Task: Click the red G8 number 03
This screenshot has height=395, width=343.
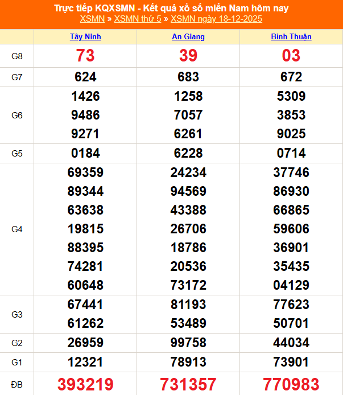Action: click(291, 56)
